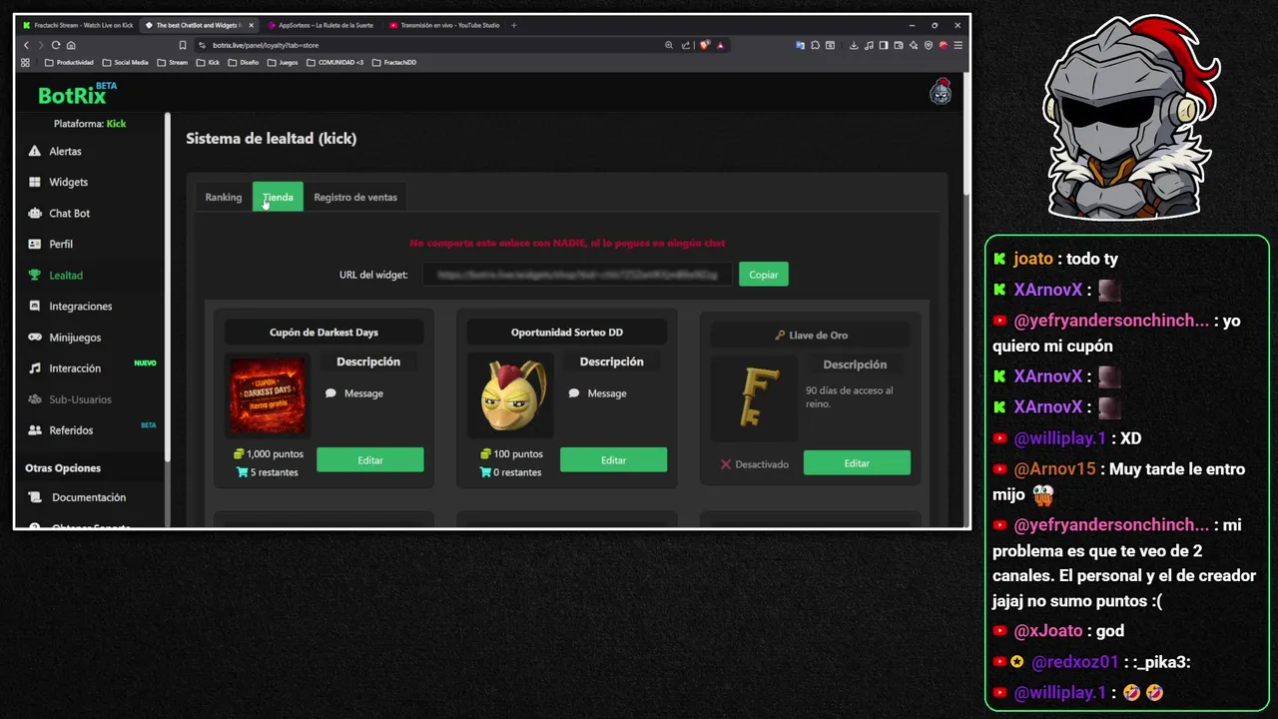Screen dimensions: 1278x719
Task: Open the Social Media bookmark folder
Action: coord(125,62)
